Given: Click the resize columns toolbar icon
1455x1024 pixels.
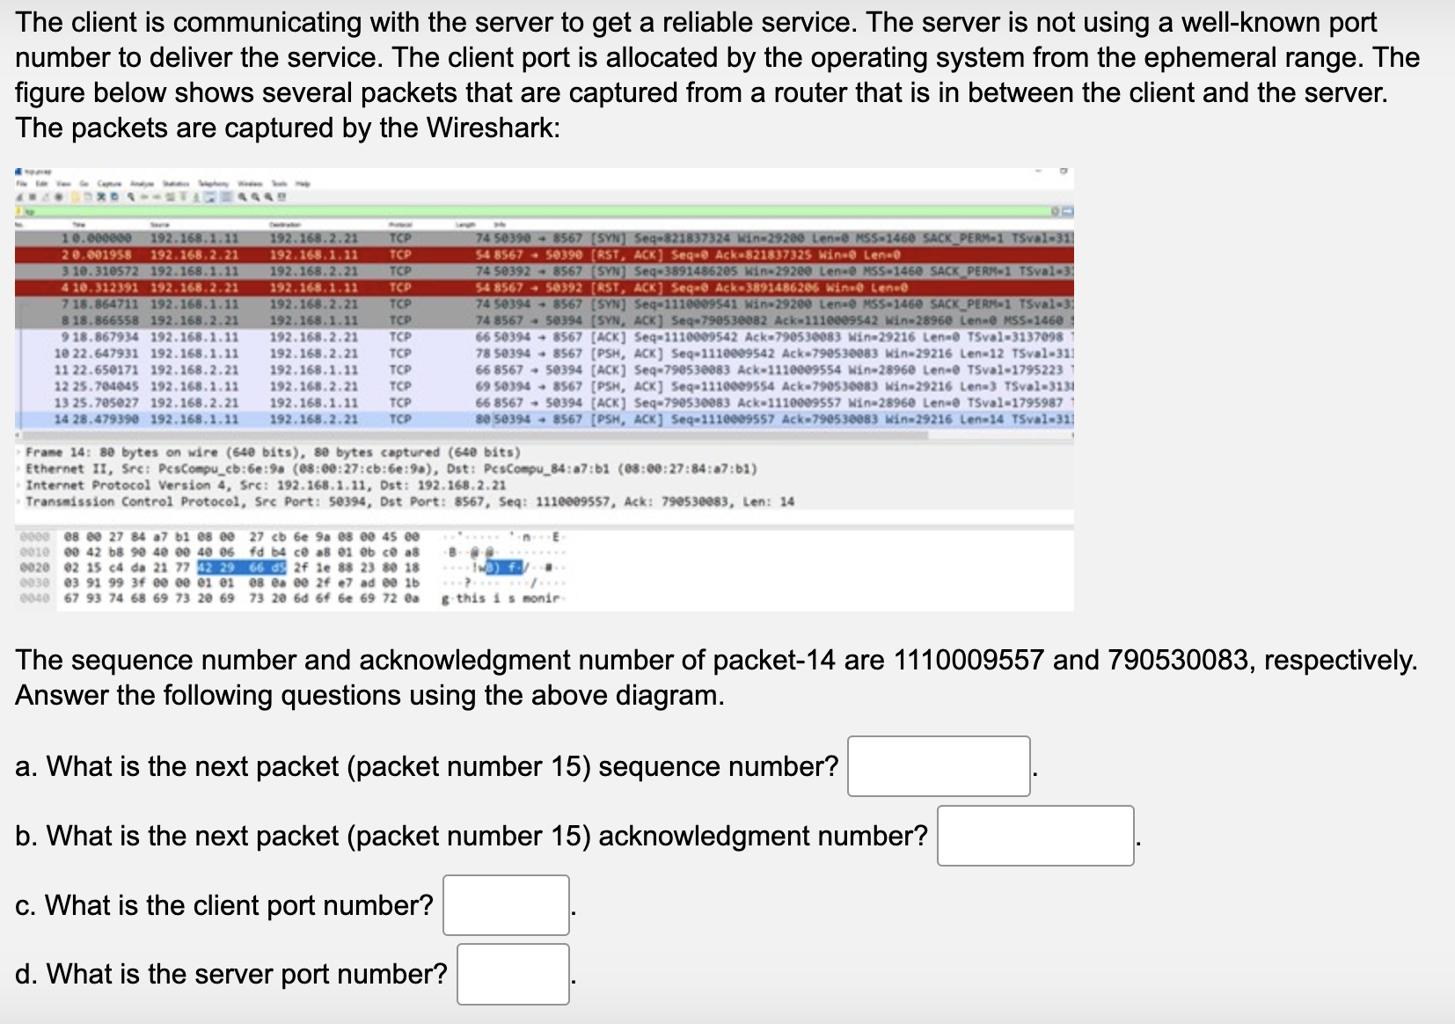Looking at the screenshot, I should pos(281,197).
